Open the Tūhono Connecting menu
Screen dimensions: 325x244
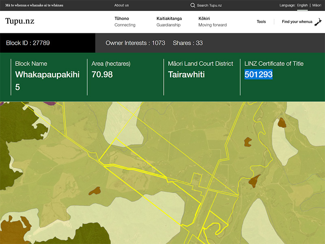[125, 22]
